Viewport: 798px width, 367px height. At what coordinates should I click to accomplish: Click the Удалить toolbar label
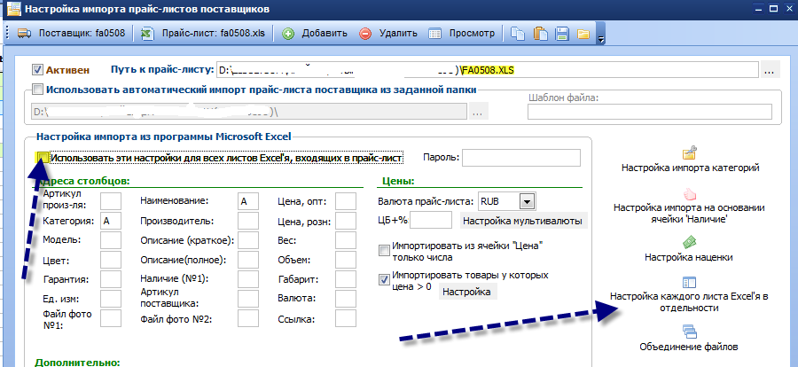(x=398, y=34)
